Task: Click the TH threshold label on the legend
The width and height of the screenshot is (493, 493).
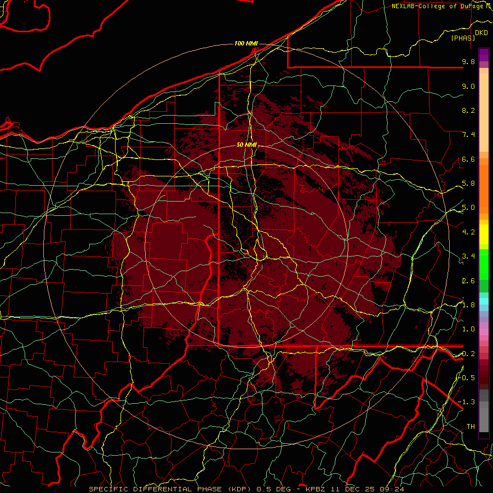Action: 471,427
